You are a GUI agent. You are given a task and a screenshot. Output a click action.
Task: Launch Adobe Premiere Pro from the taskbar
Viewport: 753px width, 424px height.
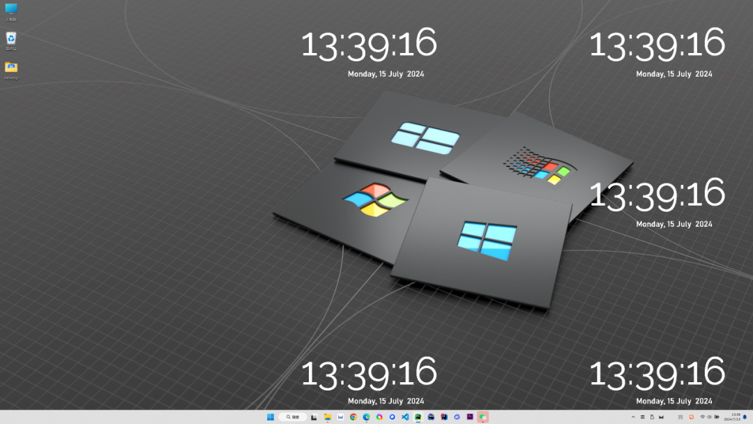(x=470, y=417)
